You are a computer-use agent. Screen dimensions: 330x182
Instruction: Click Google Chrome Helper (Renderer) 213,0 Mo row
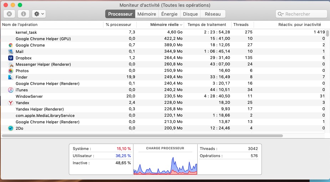pyautogui.click(x=163, y=122)
